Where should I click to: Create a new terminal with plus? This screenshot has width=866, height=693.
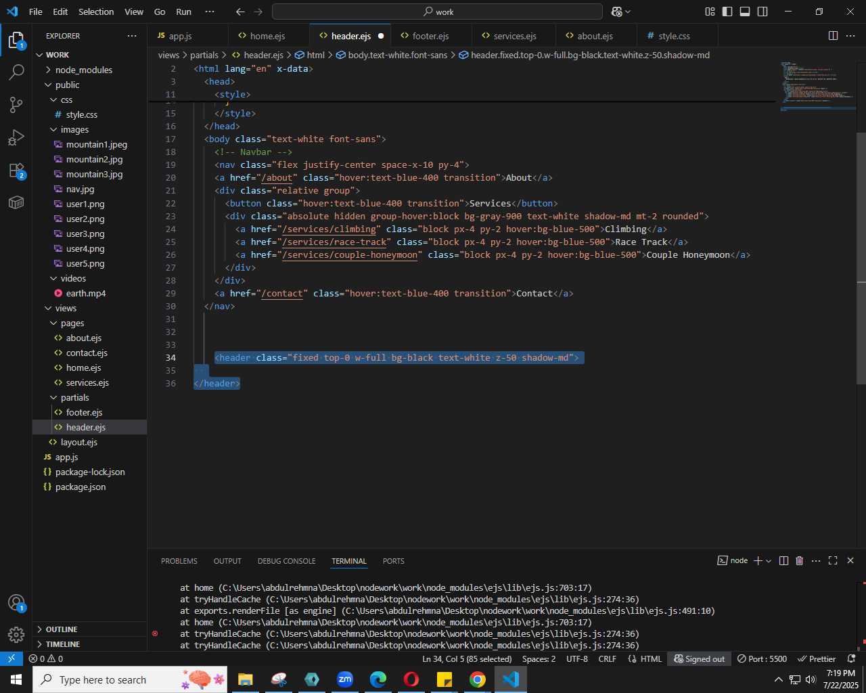click(x=758, y=560)
